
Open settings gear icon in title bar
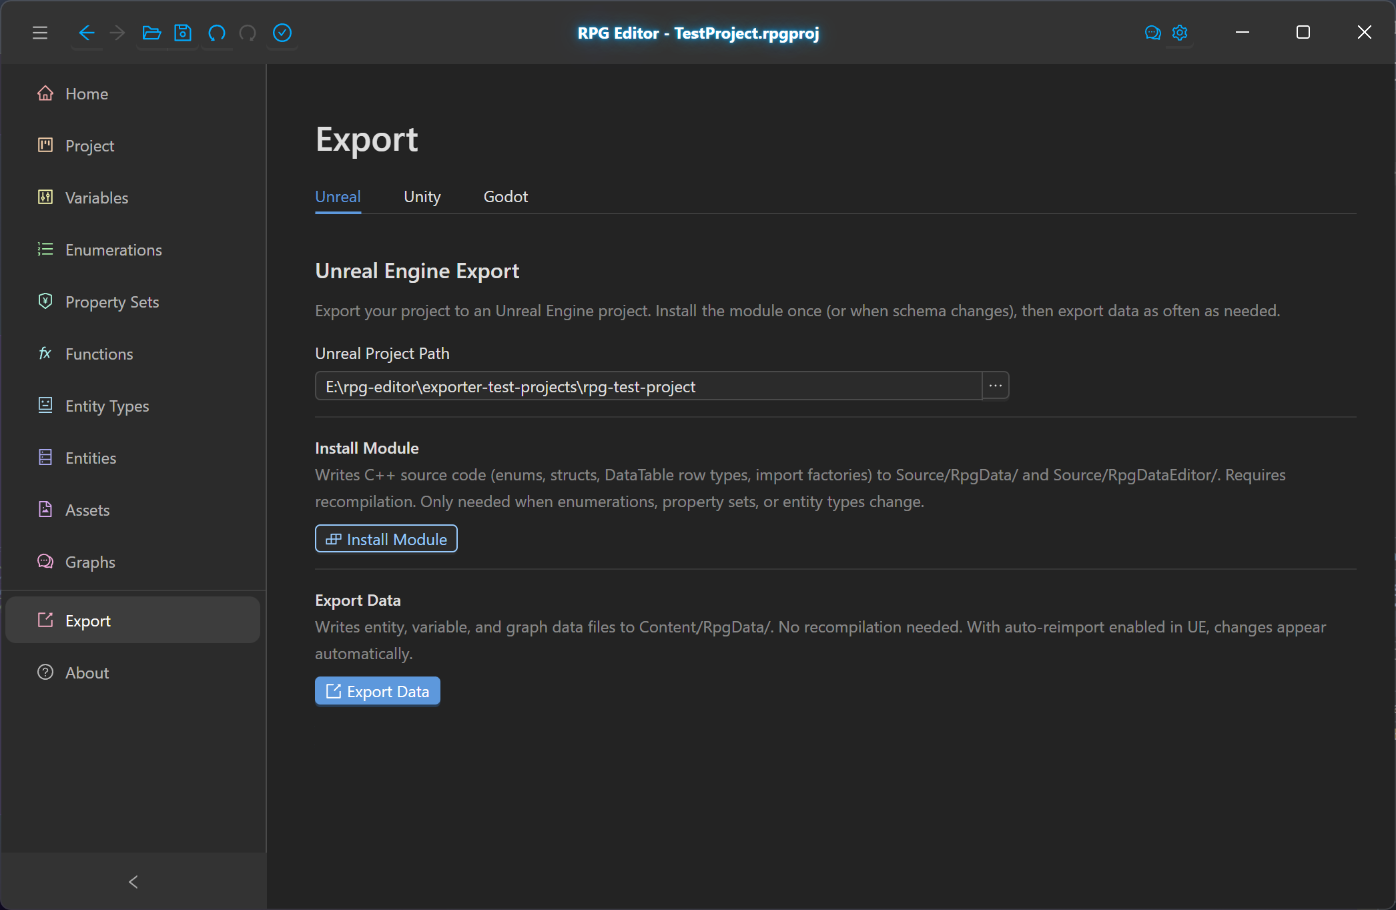point(1180,33)
